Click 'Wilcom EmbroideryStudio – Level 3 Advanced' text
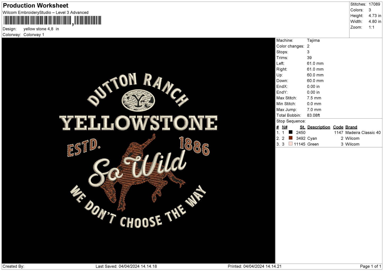Viewport: 384px width, 271px height. tap(45, 12)
